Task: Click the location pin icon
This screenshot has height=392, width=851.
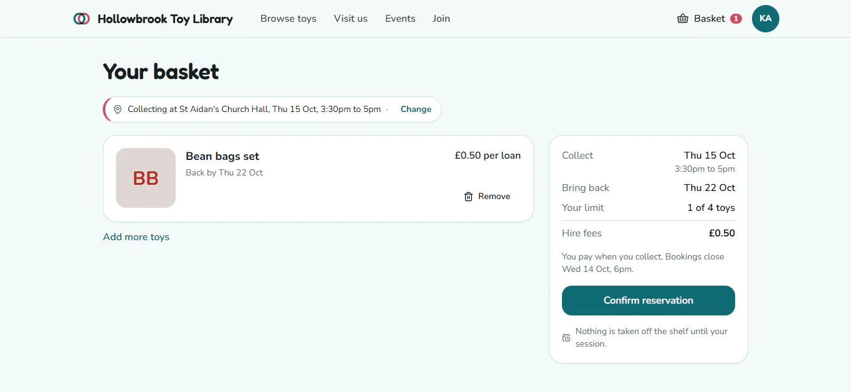Action: click(x=118, y=110)
